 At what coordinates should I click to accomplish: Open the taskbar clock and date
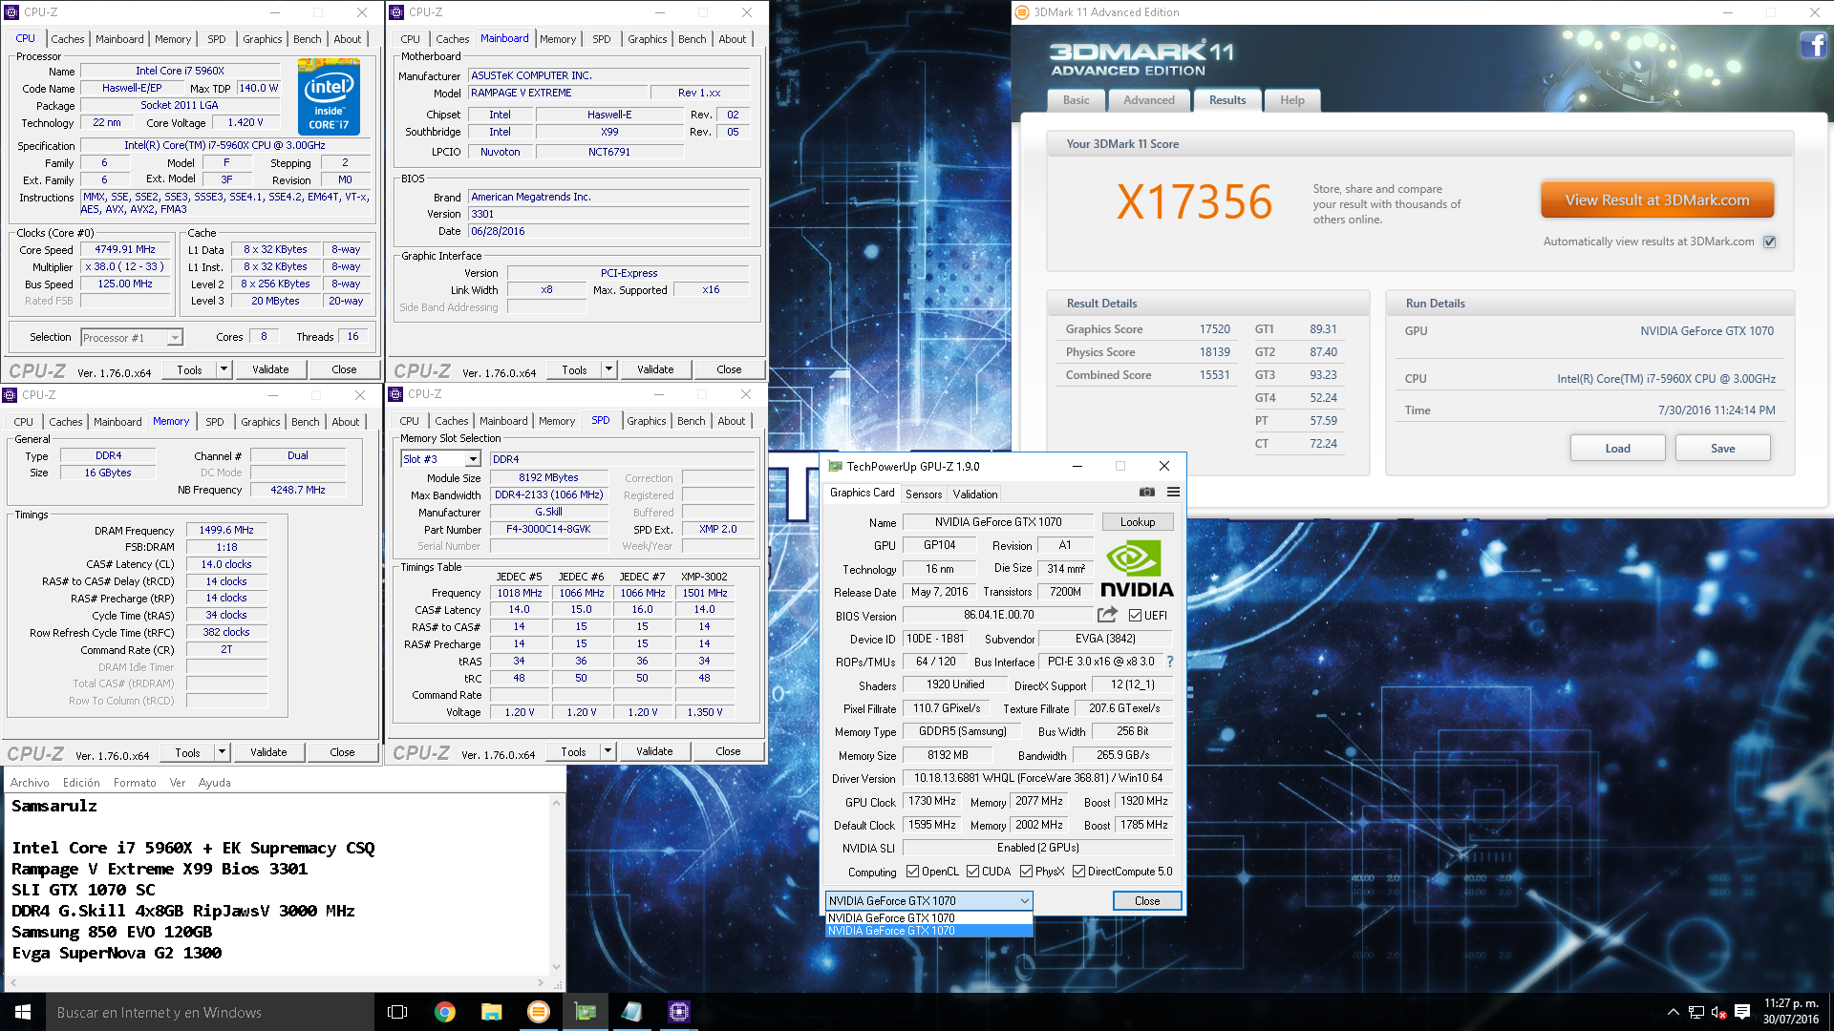1791,1012
